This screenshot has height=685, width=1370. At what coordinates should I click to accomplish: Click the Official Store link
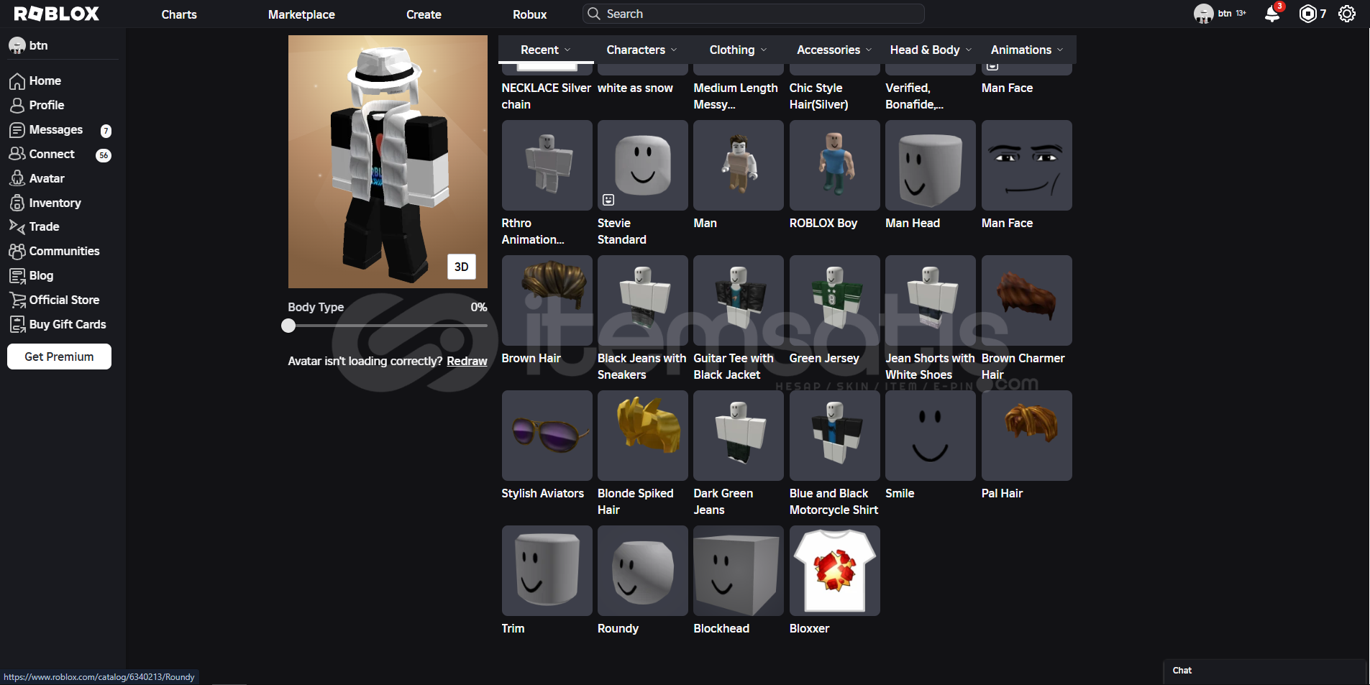65,300
